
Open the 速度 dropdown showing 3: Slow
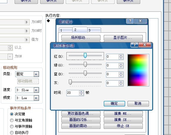coord(36,90)
